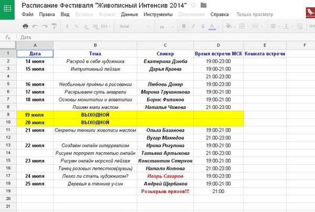Click the user avatar with bird

coord(310,13)
